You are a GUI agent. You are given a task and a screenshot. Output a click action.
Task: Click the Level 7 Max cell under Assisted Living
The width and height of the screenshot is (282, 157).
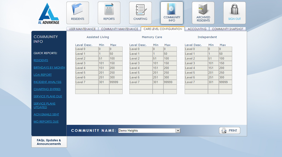[116, 82]
